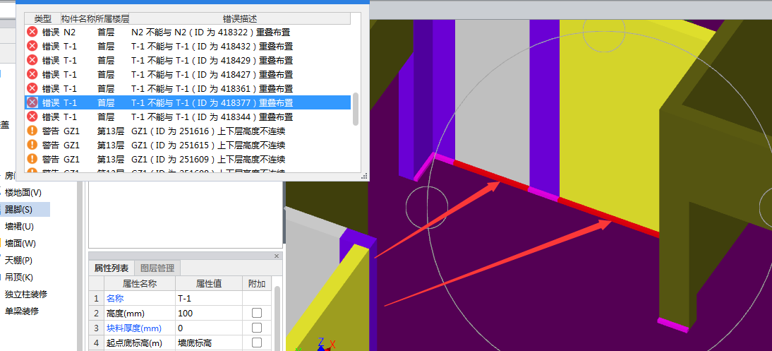
Task: Click the 附加 column header
Action: pos(257,283)
